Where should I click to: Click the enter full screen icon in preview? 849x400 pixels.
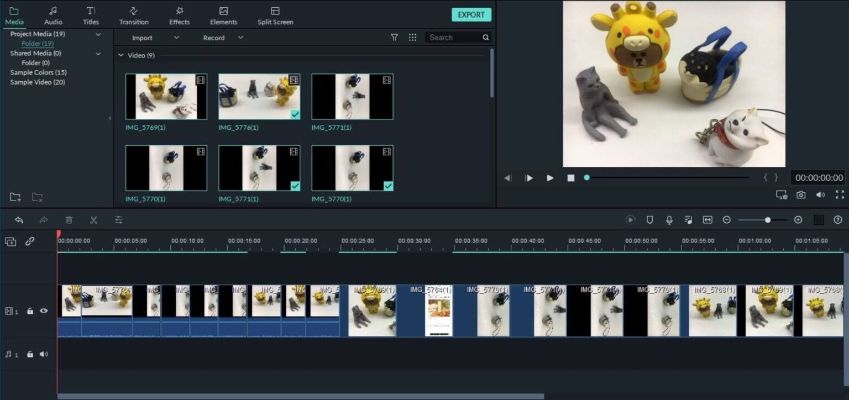tap(840, 194)
